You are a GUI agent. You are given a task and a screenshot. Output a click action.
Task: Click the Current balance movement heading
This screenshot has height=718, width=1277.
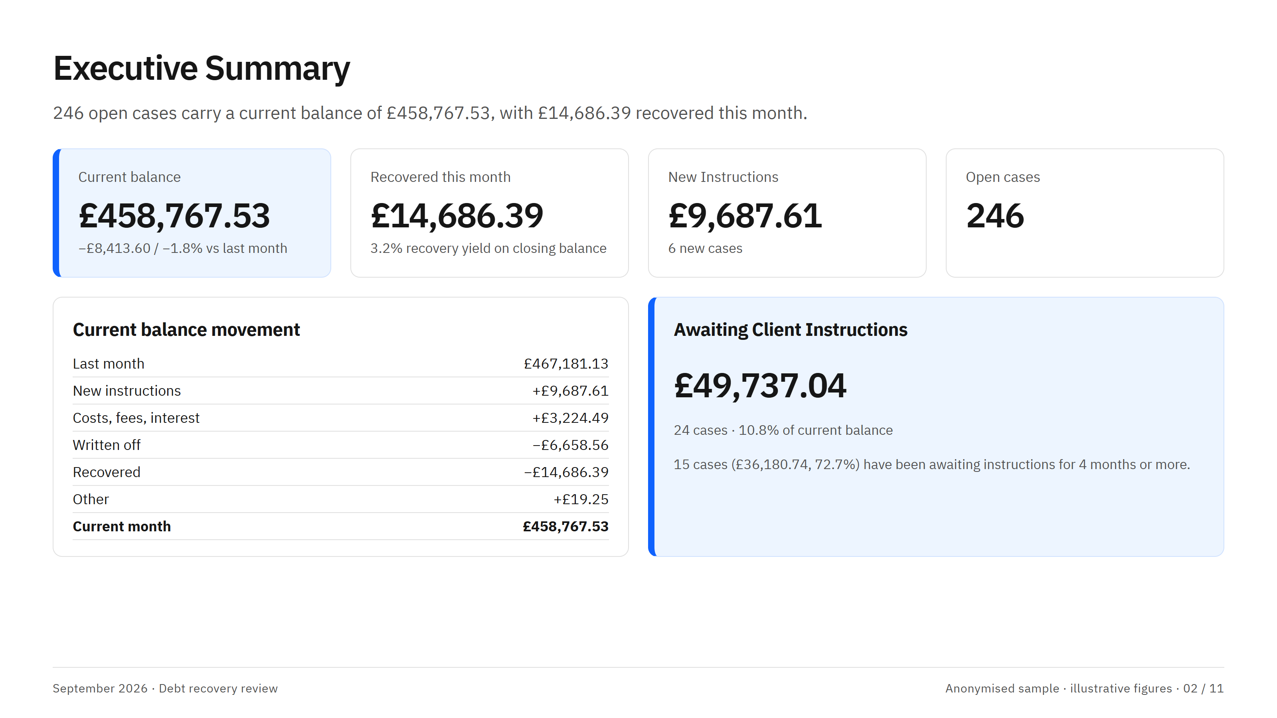[186, 329]
